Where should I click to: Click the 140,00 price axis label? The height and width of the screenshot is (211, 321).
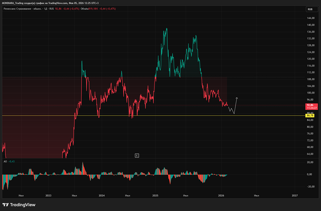(x=311, y=25)
